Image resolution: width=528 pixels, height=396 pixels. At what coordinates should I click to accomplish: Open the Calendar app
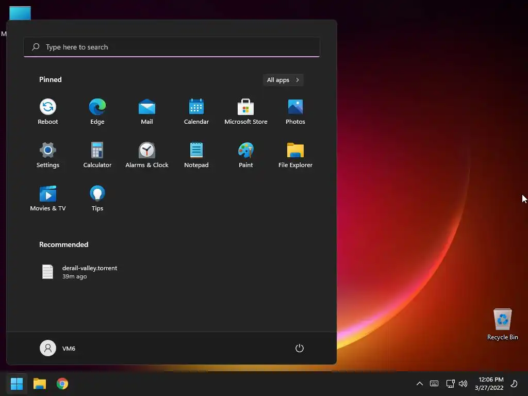point(196,112)
